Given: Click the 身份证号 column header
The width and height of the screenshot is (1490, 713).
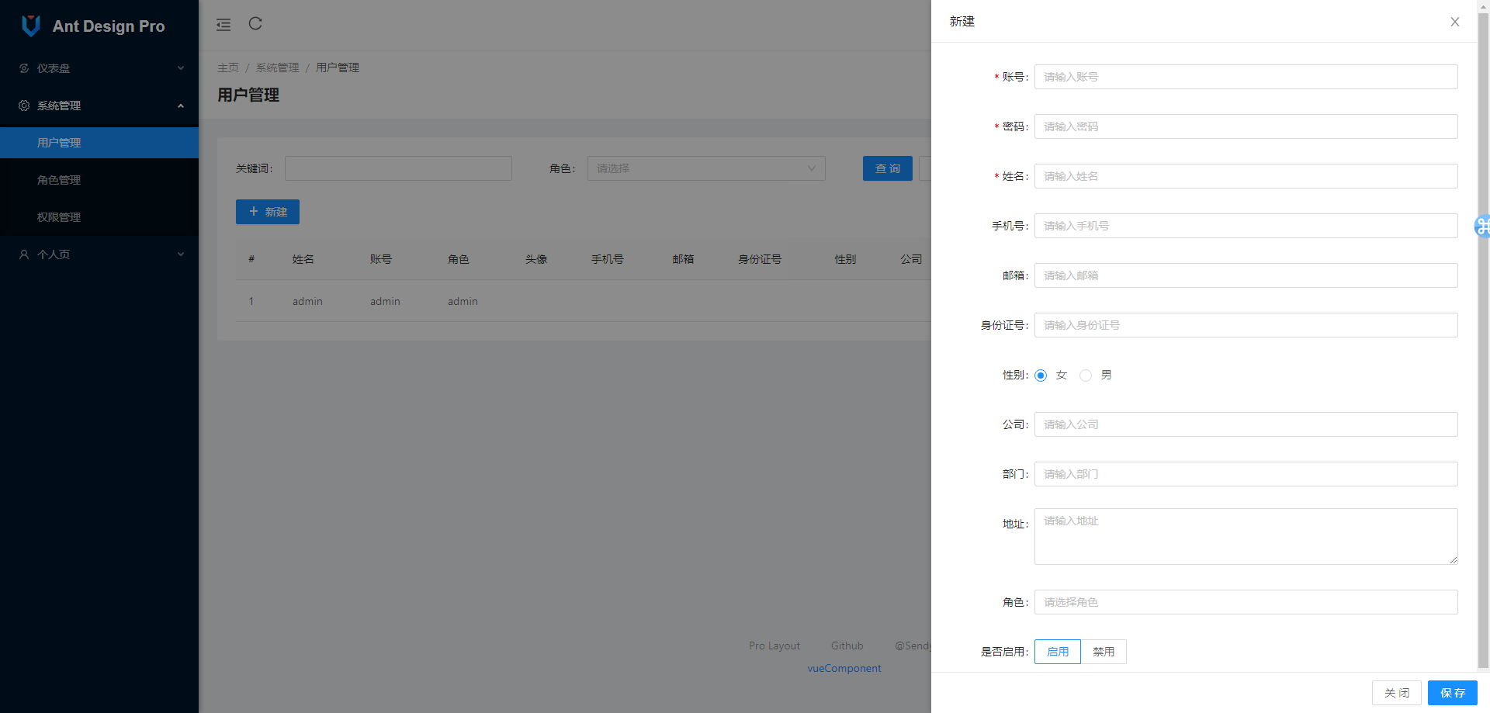Looking at the screenshot, I should [x=760, y=259].
